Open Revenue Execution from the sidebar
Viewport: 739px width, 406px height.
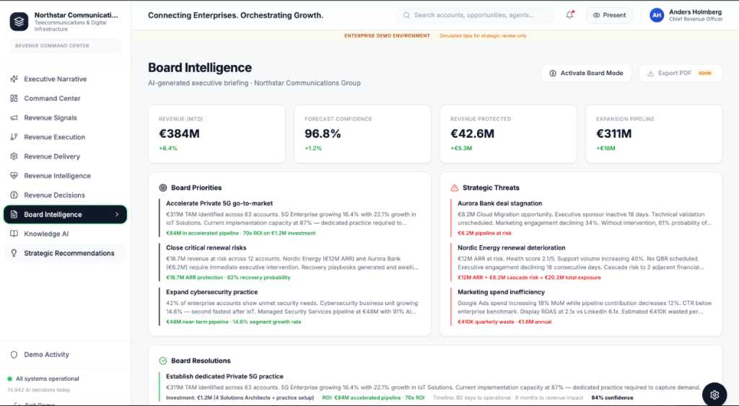(66, 137)
